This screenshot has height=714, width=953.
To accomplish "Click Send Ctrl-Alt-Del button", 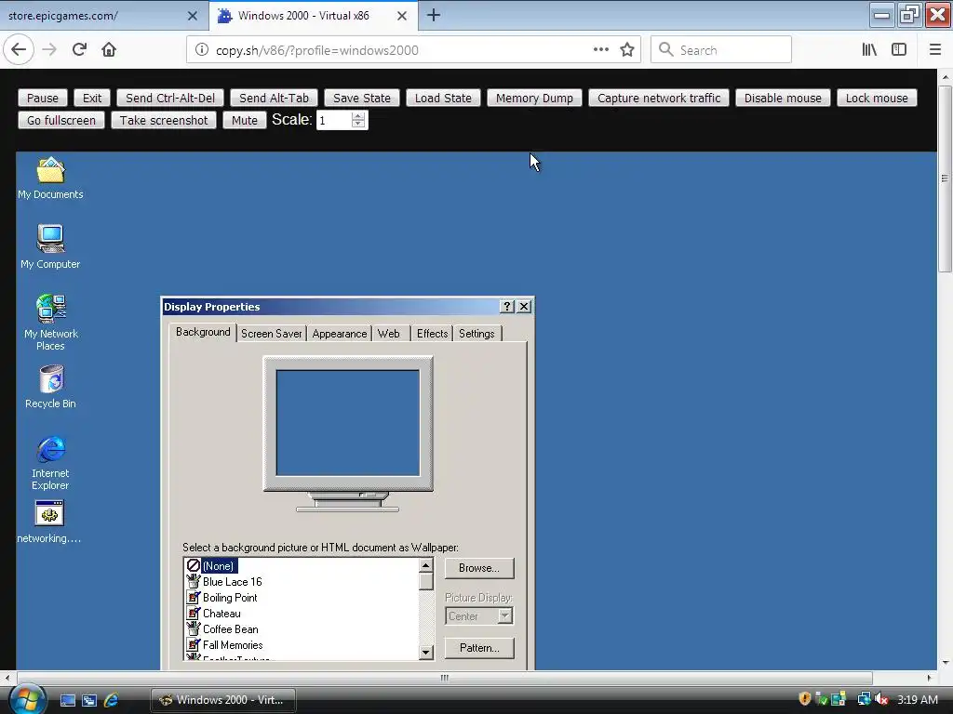I will coord(170,98).
